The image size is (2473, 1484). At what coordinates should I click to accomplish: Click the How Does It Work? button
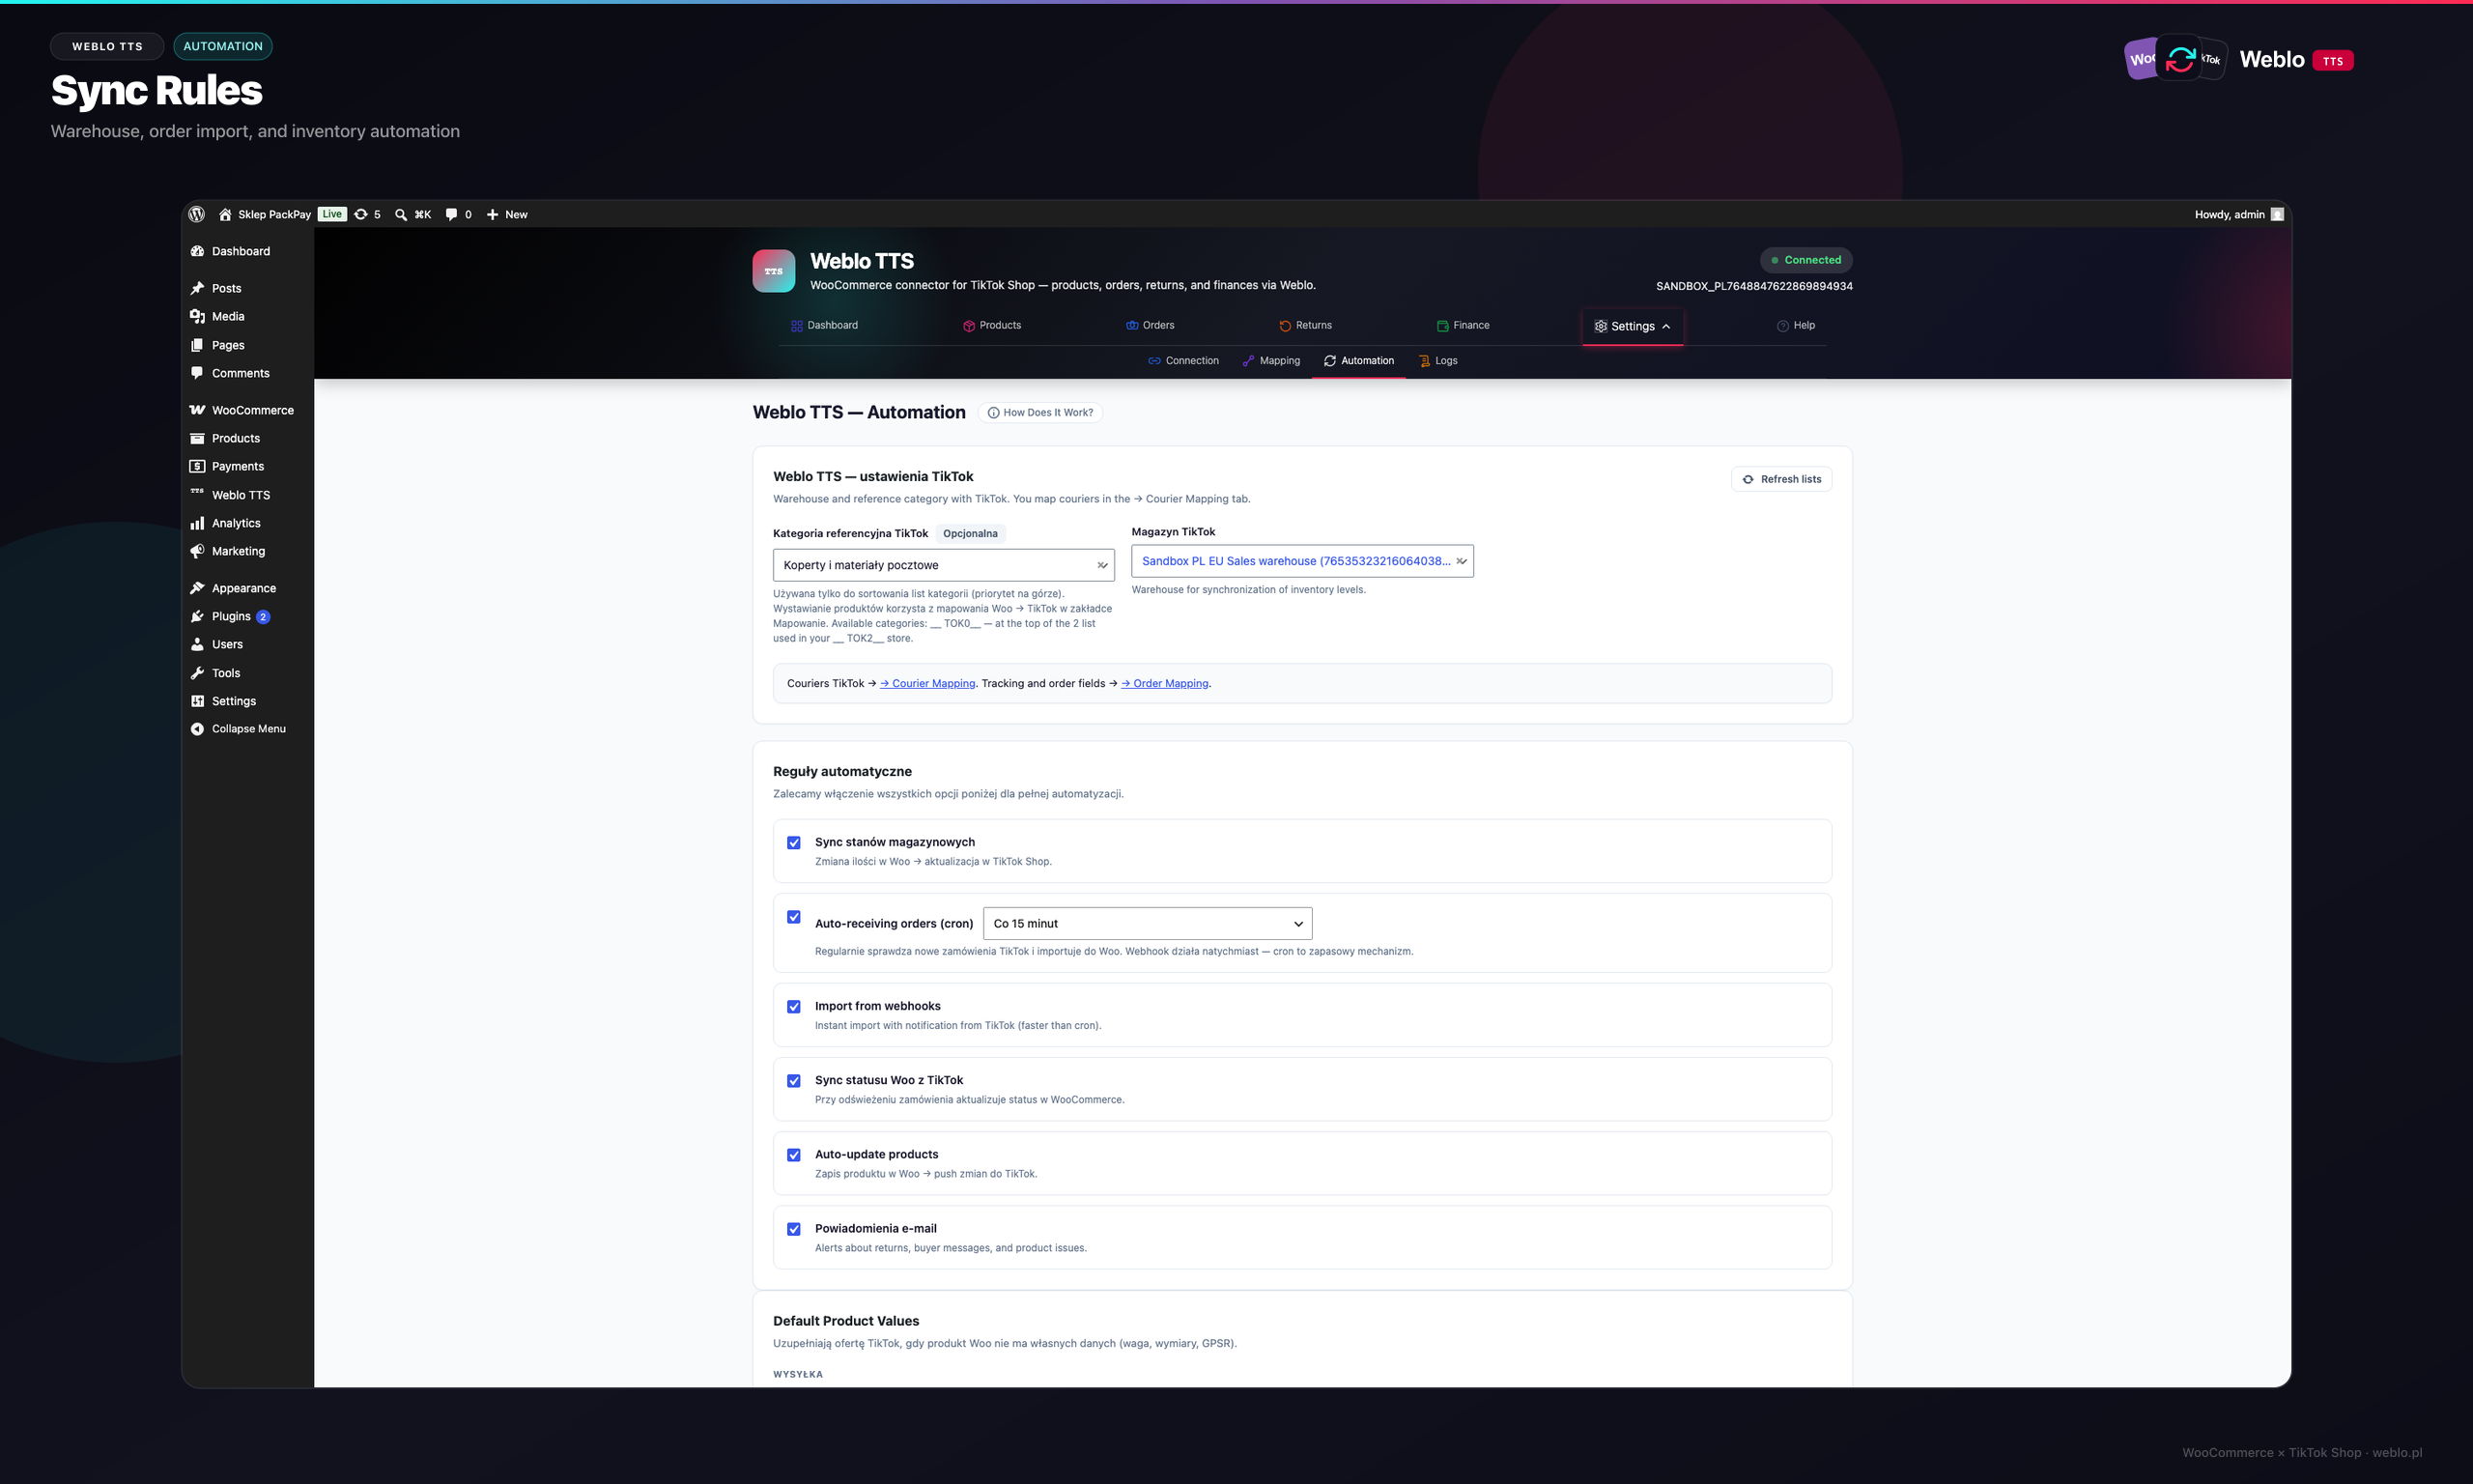tap(1040, 413)
